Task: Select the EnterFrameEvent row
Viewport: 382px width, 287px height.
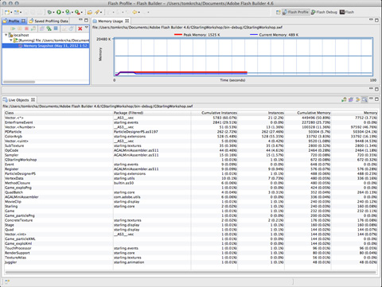Action: click(x=191, y=122)
